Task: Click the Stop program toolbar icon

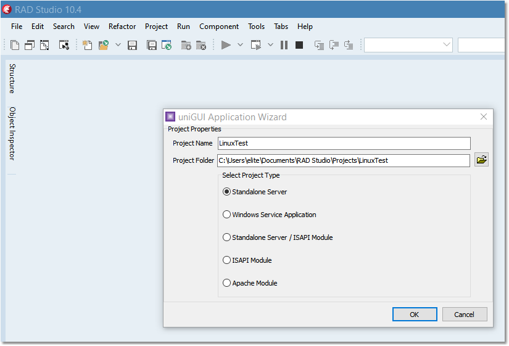Action: point(299,45)
